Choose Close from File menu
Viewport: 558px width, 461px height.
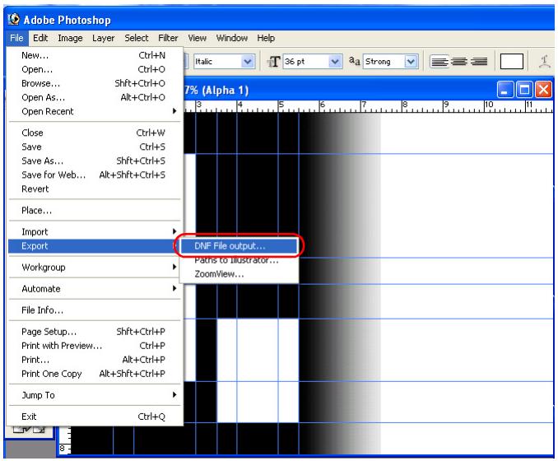pyautogui.click(x=95, y=133)
